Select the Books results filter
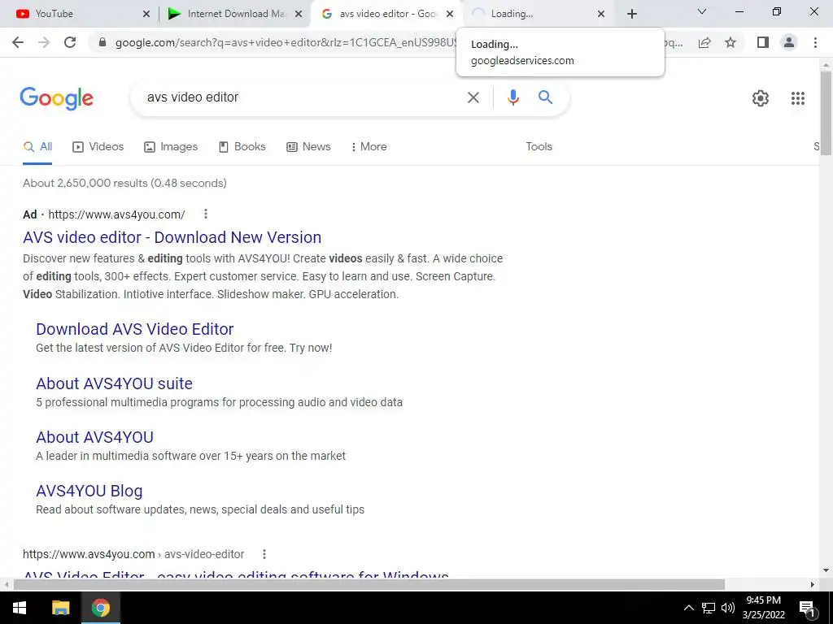Viewport: 833px width, 624px height. coord(242,146)
